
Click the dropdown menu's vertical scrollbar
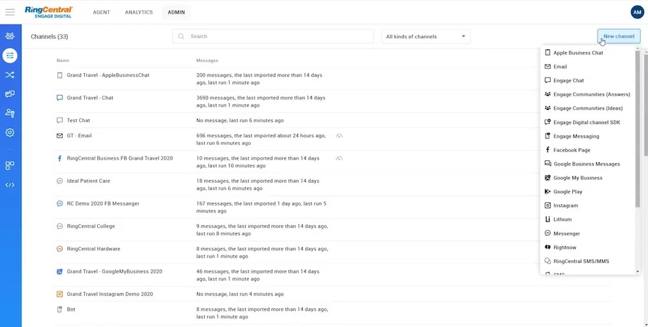pyautogui.click(x=637, y=129)
